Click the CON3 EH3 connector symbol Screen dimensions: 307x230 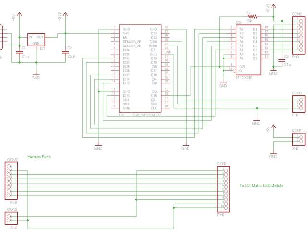tap(300, 102)
